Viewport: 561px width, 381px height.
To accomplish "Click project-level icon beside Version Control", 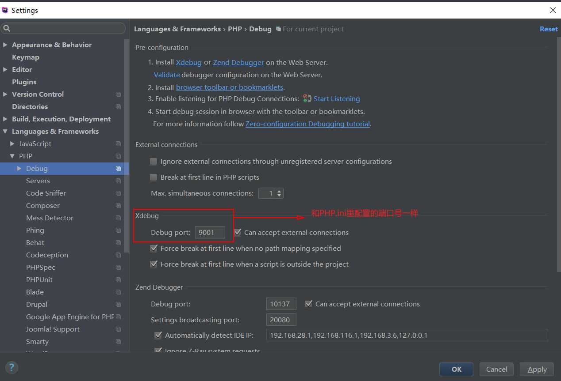I will (118, 94).
